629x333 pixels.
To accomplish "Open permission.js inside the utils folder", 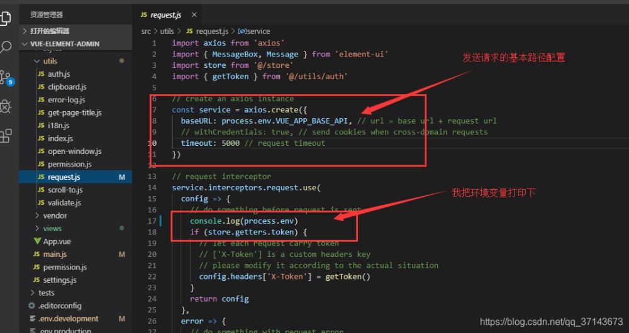I will coord(69,164).
